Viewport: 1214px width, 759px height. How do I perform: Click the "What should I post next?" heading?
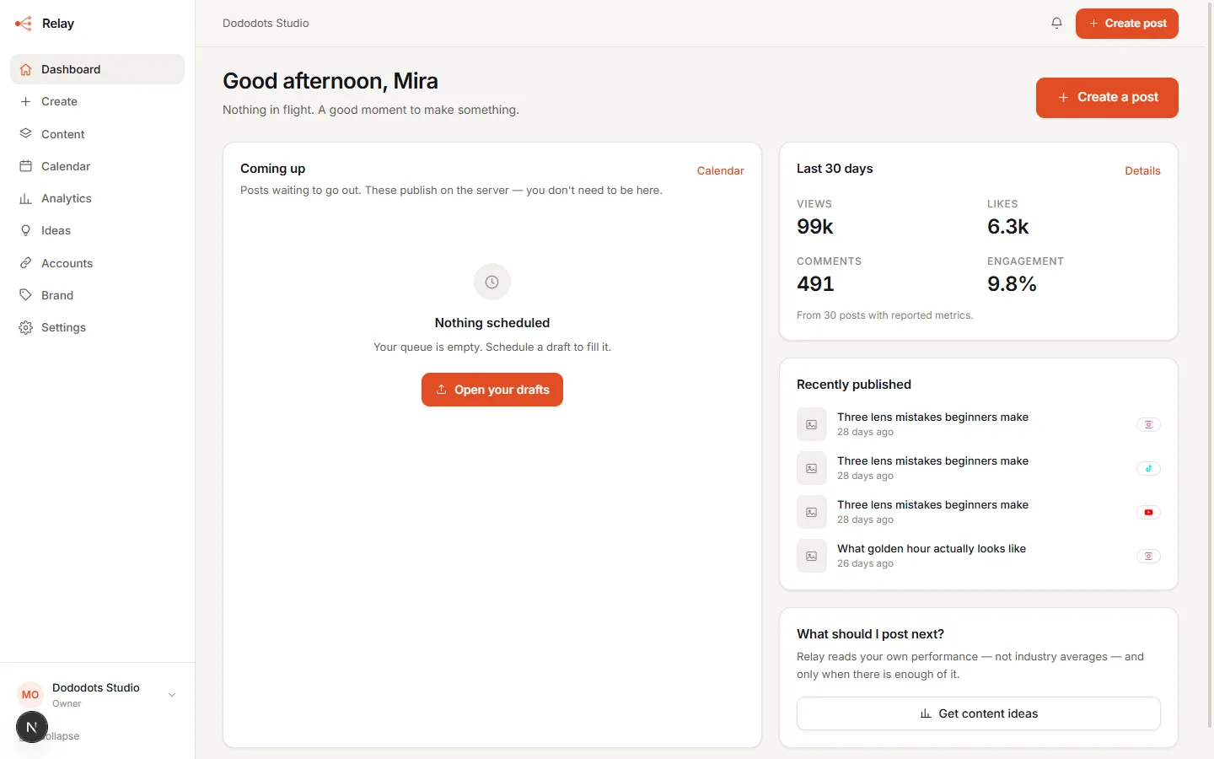coord(870,634)
